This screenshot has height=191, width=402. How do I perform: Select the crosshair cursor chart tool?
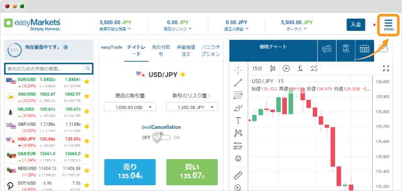pos(238,69)
